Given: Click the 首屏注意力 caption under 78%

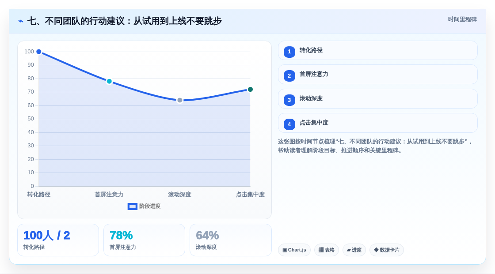Looking at the screenshot, I should [x=123, y=247].
